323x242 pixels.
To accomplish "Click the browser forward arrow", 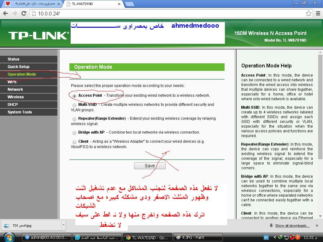I will pos(15,13).
